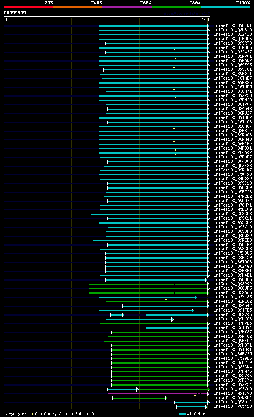Click the orange ~40% identity legend segment
Image resolution: width=254 pixels, height=417 pixels.
(78, 7)
